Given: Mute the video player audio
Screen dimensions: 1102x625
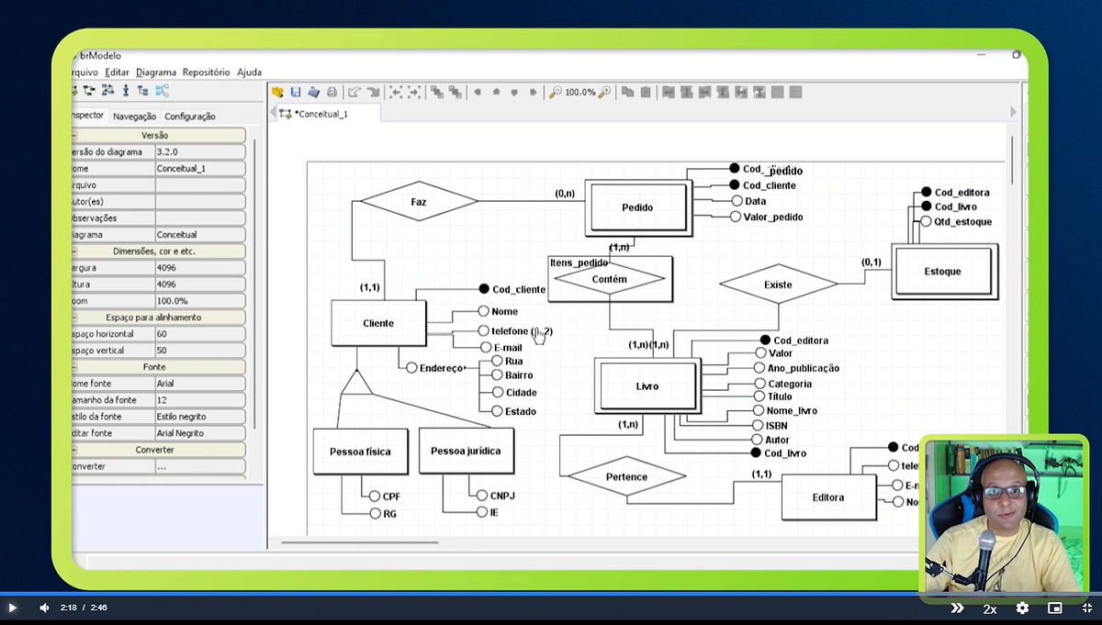Looking at the screenshot, I should click(x=45, y=607).
